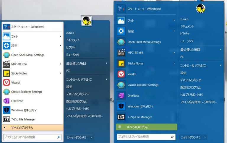The width and height of the screenshot is (227, 143).
Task: Expand 設定 submenu arrow in left white menu
Action: [60, 46]
